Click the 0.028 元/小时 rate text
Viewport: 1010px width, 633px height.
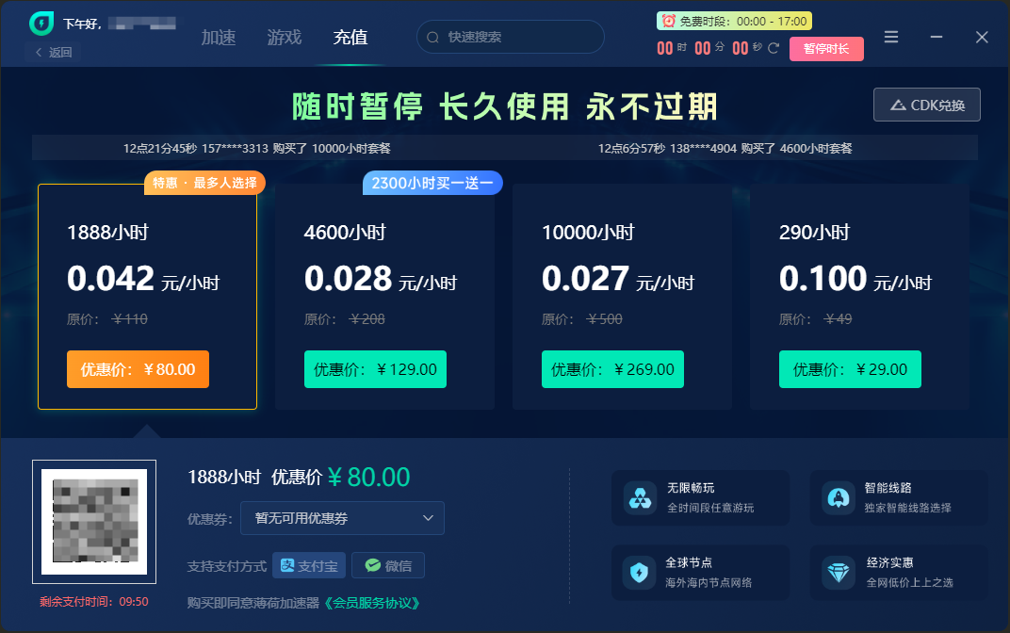point(380,279)
